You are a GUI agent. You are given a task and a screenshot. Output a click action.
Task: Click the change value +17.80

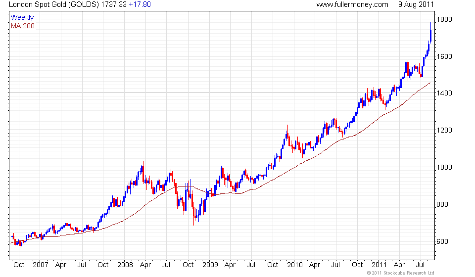tap(140, 4)
